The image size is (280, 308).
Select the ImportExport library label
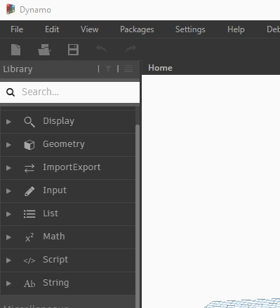(72, 167)
